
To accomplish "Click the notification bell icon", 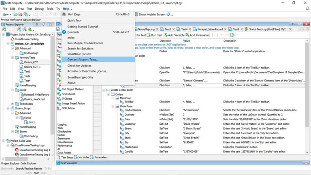I will [x=307, y=9].
